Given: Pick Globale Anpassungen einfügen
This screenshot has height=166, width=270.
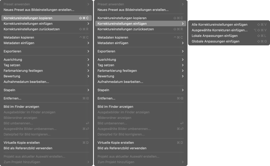Looking at the screenshot, I should (x=229, y=41).
